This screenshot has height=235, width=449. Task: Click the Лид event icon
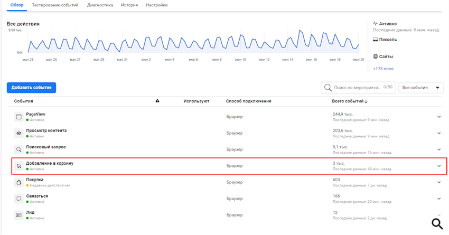point(19,215)
